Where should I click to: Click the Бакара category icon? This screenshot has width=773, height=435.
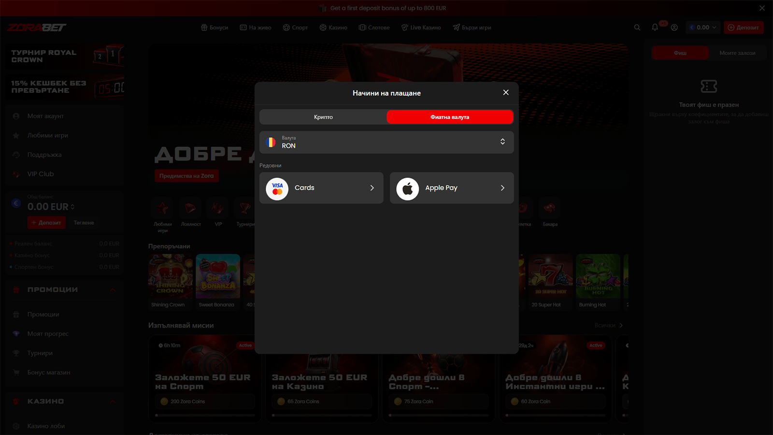(550, 208)
